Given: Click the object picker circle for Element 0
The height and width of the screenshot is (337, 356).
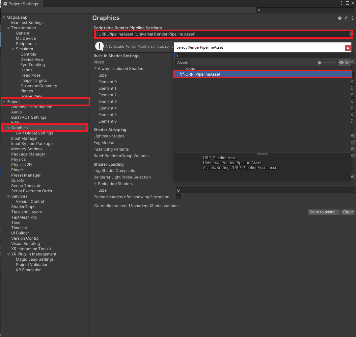Looking at the screenshot, I should click(352, 82).
